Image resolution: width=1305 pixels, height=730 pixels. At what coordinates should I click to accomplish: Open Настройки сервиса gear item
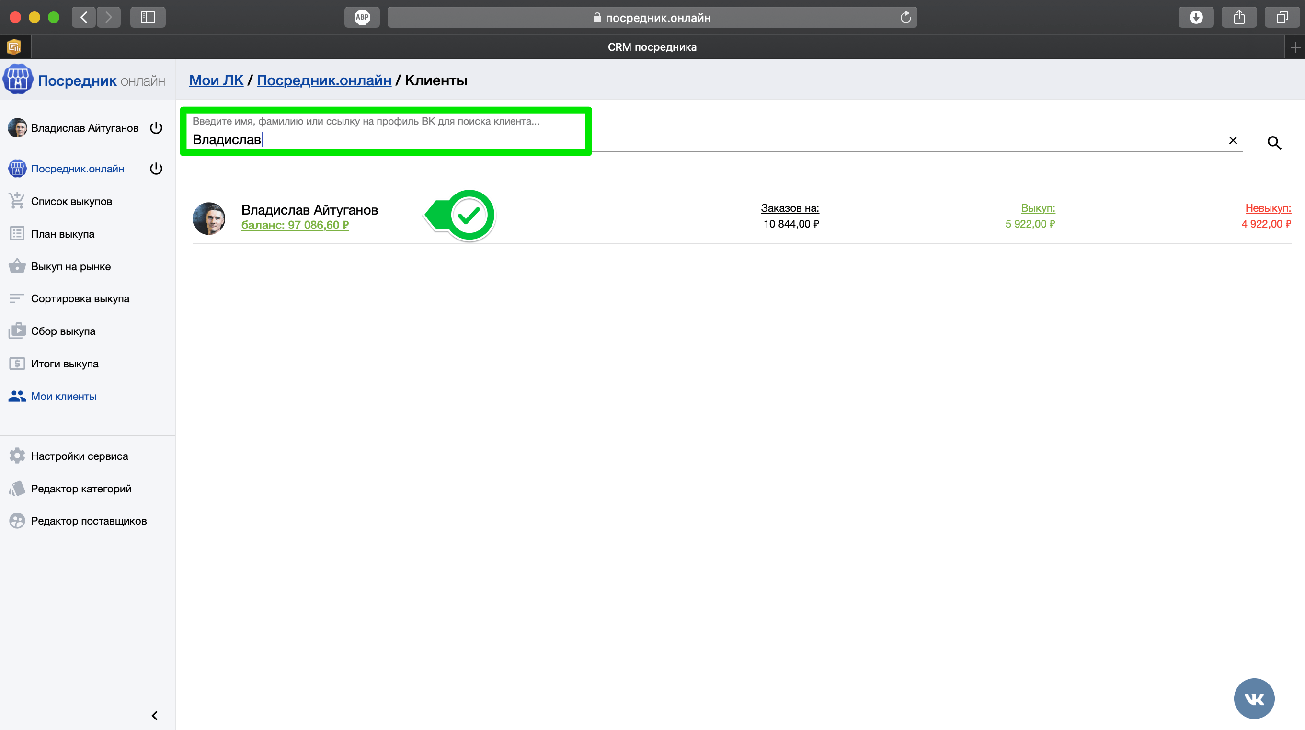pos(79,456)
